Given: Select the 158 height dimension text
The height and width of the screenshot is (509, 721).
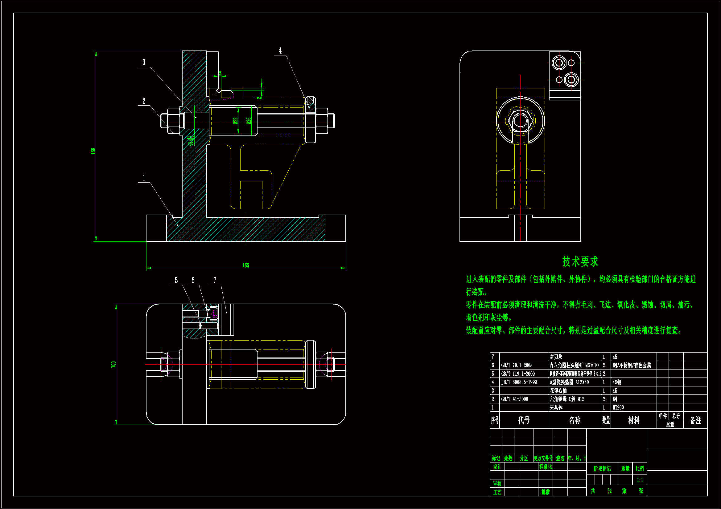Looking at the screenshot, I should 93,151.
